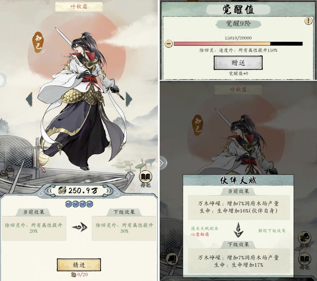Click the 心意相通 red link text

200,234
